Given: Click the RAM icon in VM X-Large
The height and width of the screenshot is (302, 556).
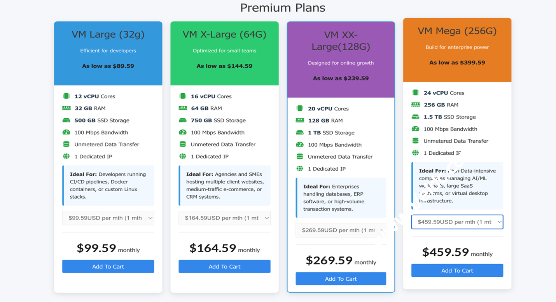Looking at the screenshot, I should pyautogui.click(x=183, y=108).
